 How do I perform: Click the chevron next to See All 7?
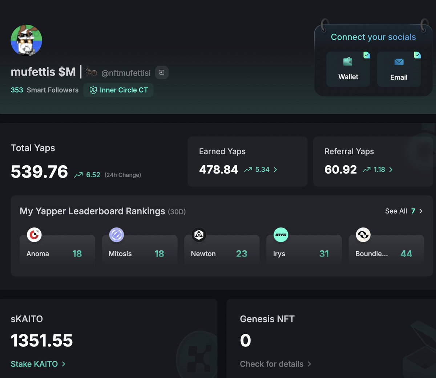click(x=421, y=211)
